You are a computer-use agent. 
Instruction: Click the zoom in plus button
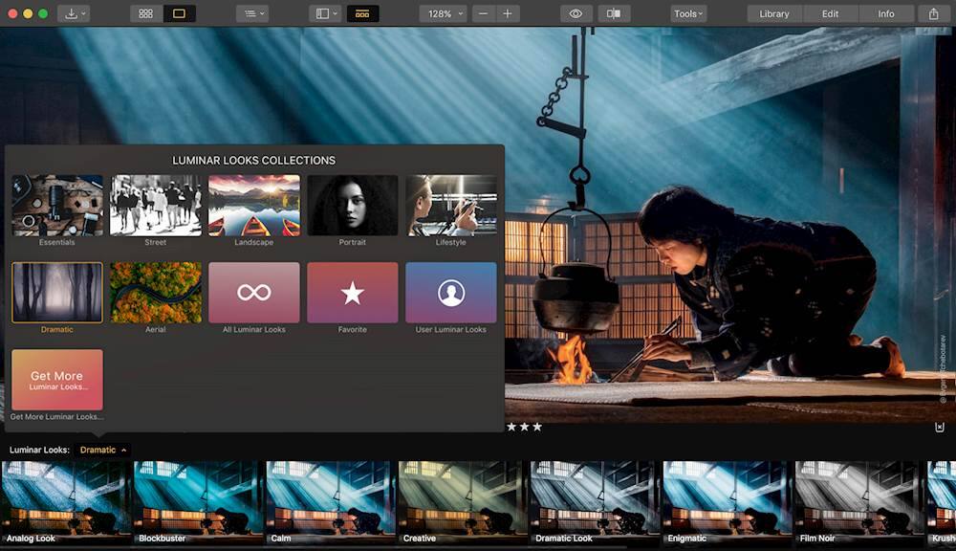[x=509, y=13]
